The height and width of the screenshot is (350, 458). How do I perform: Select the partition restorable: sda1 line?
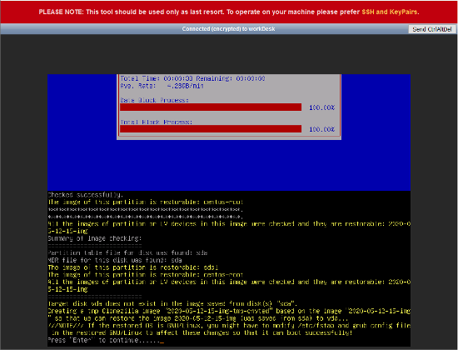tap(133, 267)
